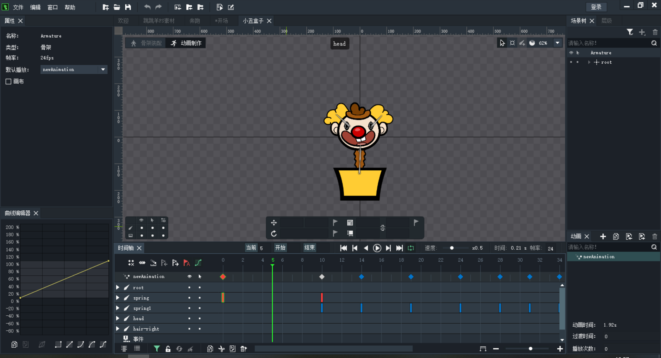The width and height of the screenshot is (661, 358).
Task: Click the unlock icon in timeline footer
Action: pyautogui.click(x=168, y=349)
